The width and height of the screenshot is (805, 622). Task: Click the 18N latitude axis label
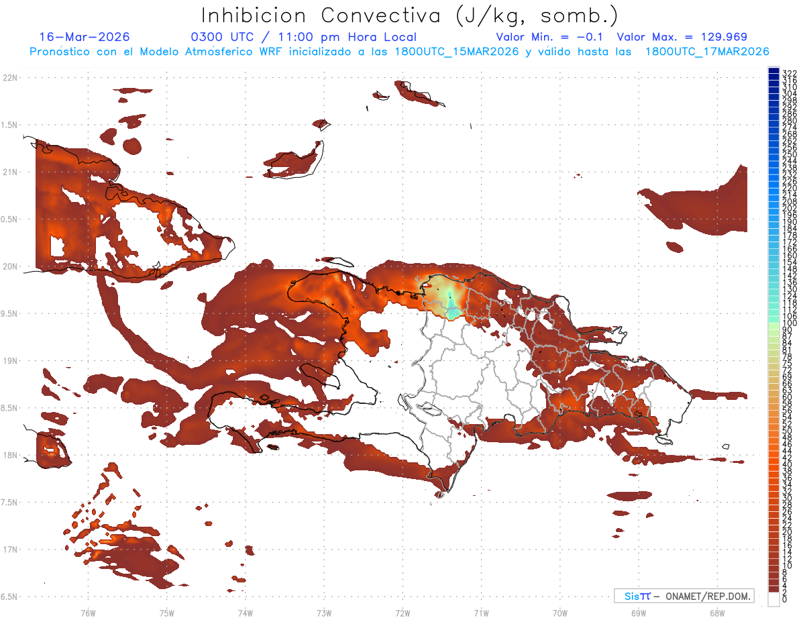coord(10,455)
